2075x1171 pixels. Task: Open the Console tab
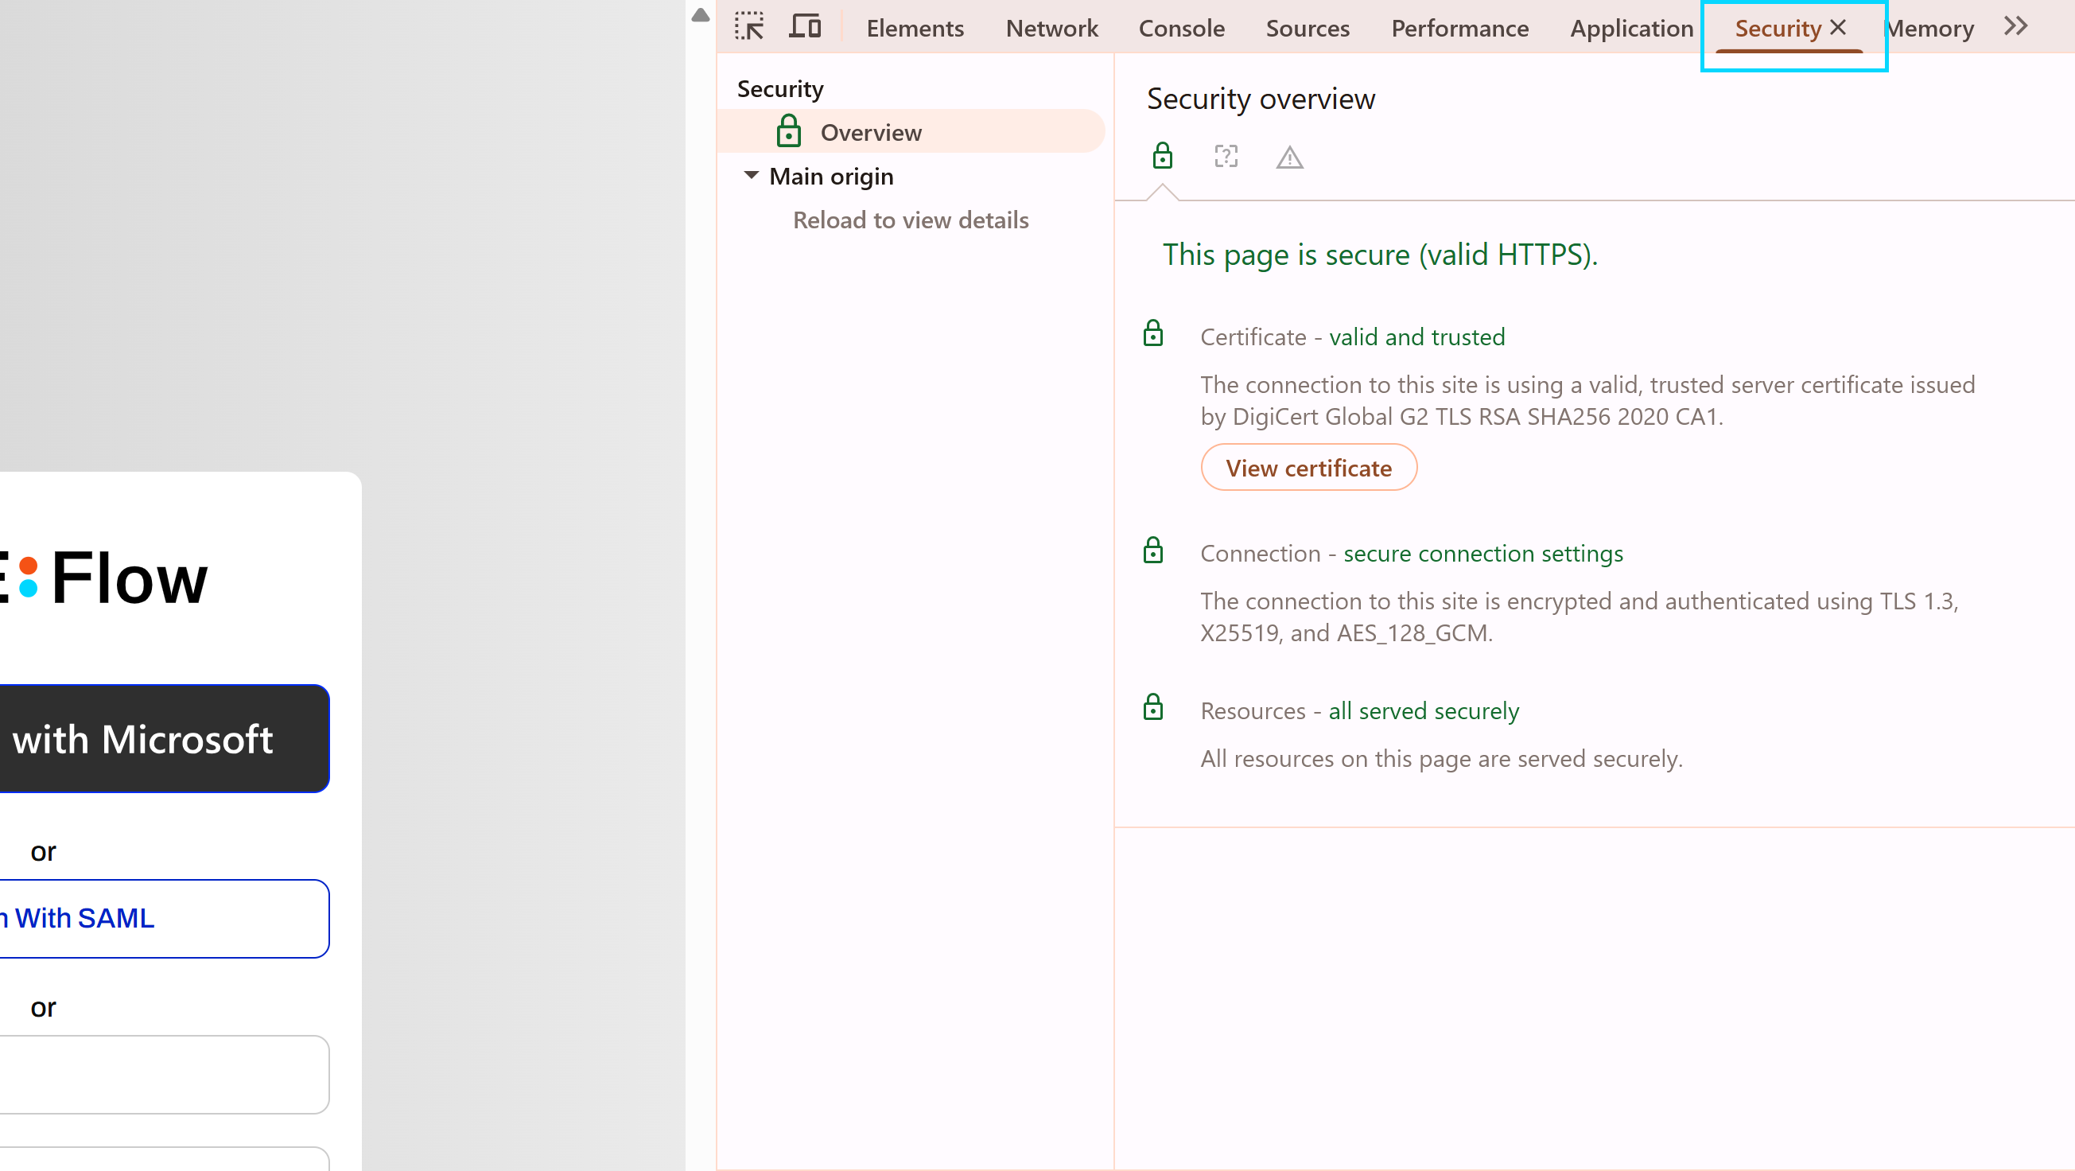[1181, 28]
